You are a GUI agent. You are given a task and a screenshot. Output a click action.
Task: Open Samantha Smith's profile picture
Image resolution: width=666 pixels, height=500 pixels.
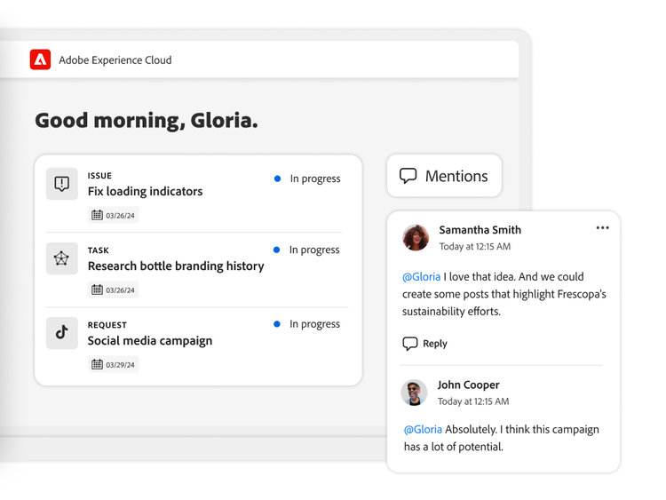click(x=416, y=237)
